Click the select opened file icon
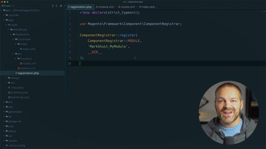This screenshot has height=149, width=266. click(57, 6)
